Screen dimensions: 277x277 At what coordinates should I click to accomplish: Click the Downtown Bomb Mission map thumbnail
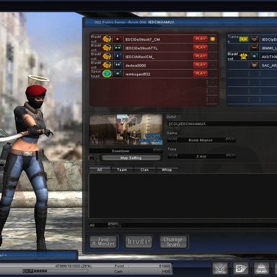point(126,130)
